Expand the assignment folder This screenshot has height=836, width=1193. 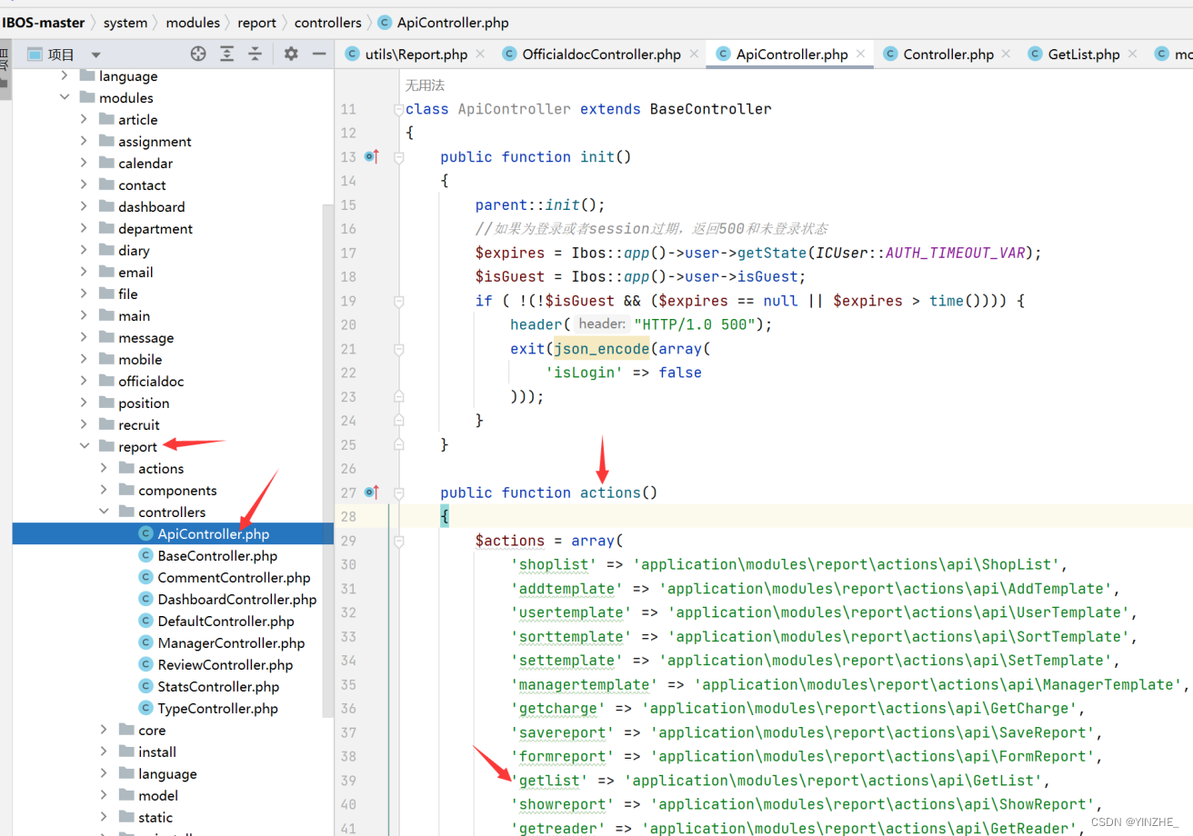click(x=84, y=142)
